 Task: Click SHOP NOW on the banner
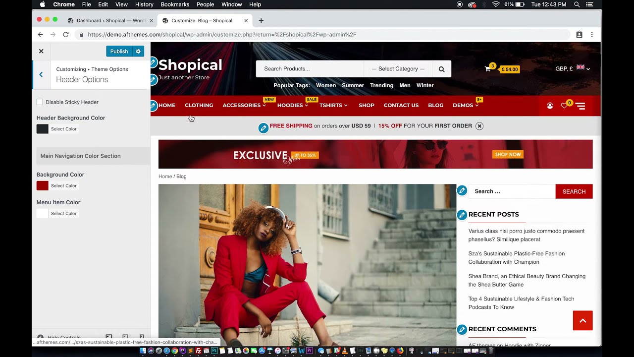[508, 154]
